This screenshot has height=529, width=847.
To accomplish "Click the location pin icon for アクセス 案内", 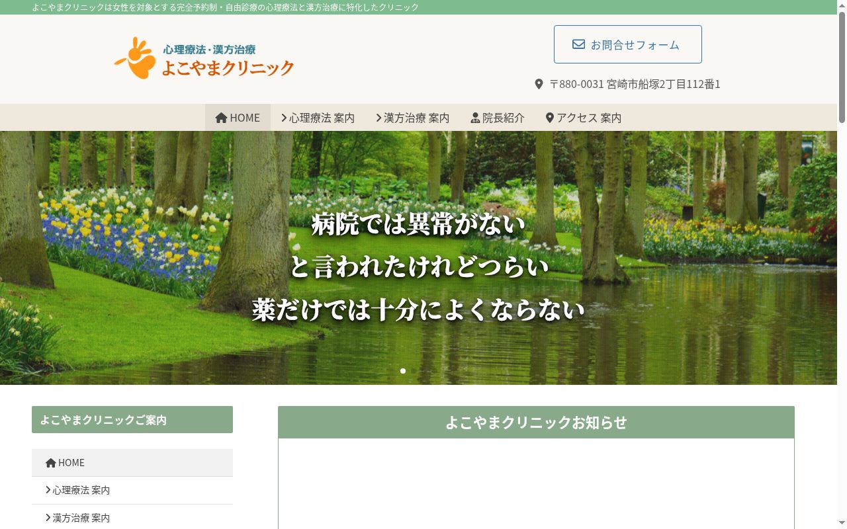I will click(549, 118).
